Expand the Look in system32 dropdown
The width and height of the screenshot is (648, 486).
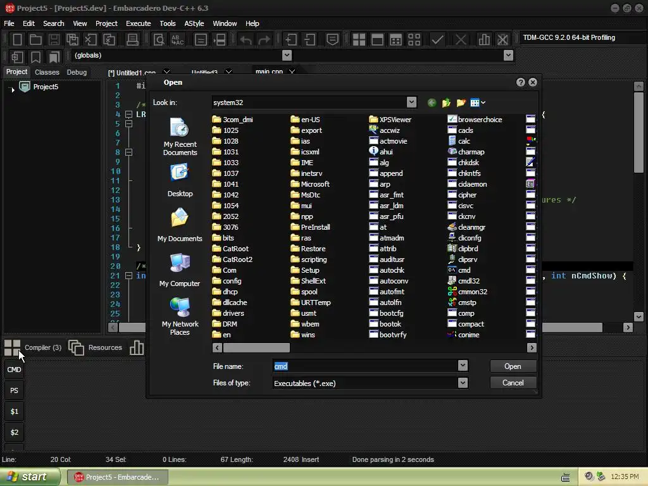point(411,102)
